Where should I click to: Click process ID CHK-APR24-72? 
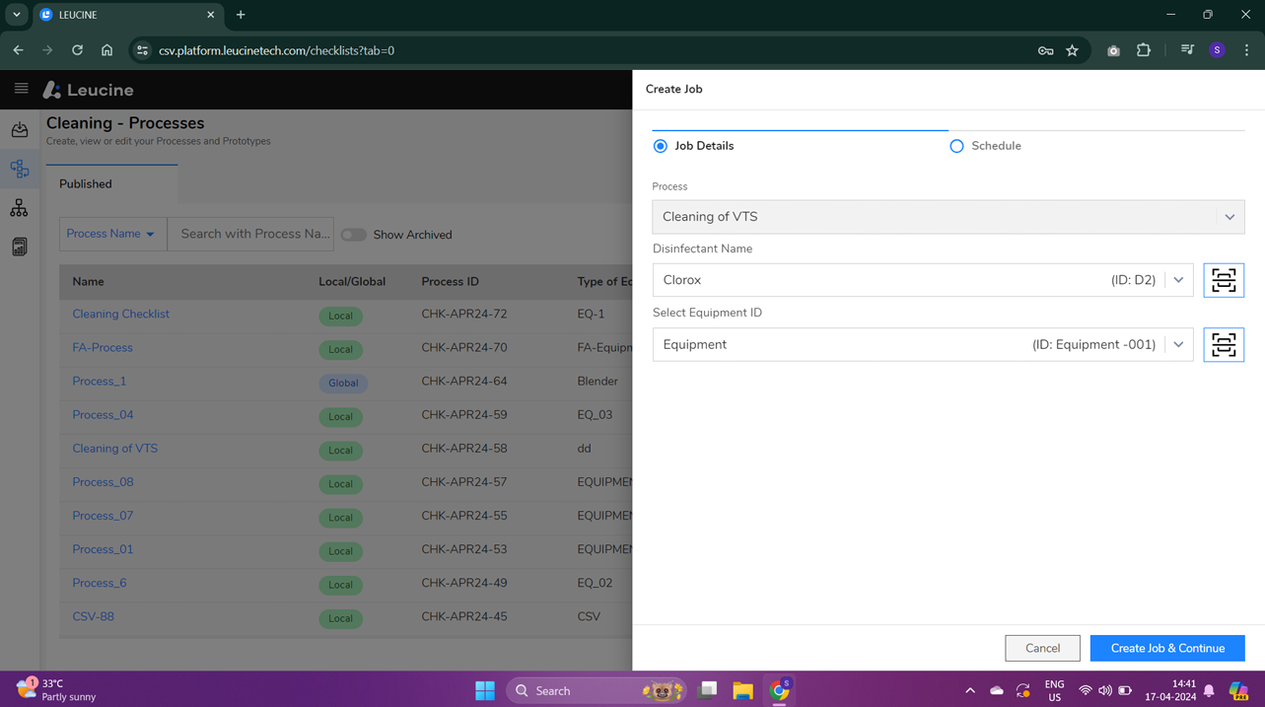tap(463, 314)
